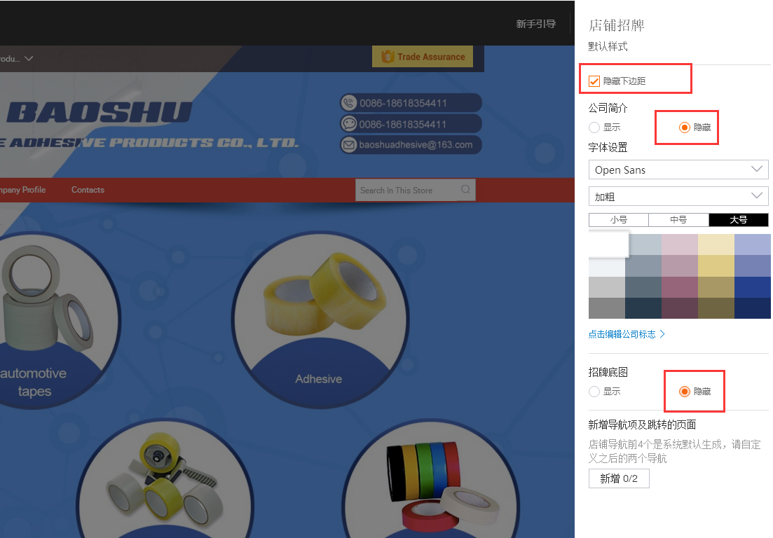Click the 点击编辑公司标志 link
The image size is (773, 538).
pyautogui.click(x=622, y=334)
